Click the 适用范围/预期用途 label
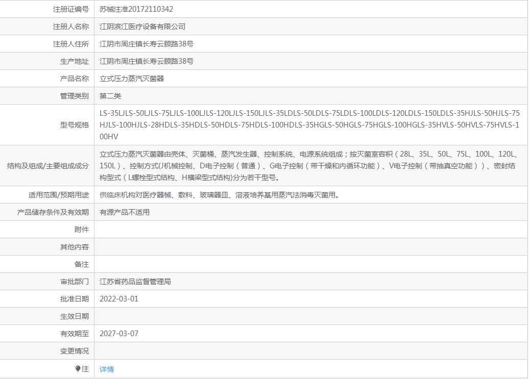The width and height of the screenshot is (529, 380). [x=59, y=195]
